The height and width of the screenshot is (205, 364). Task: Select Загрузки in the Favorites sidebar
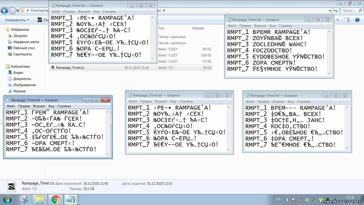pos(20,36)
